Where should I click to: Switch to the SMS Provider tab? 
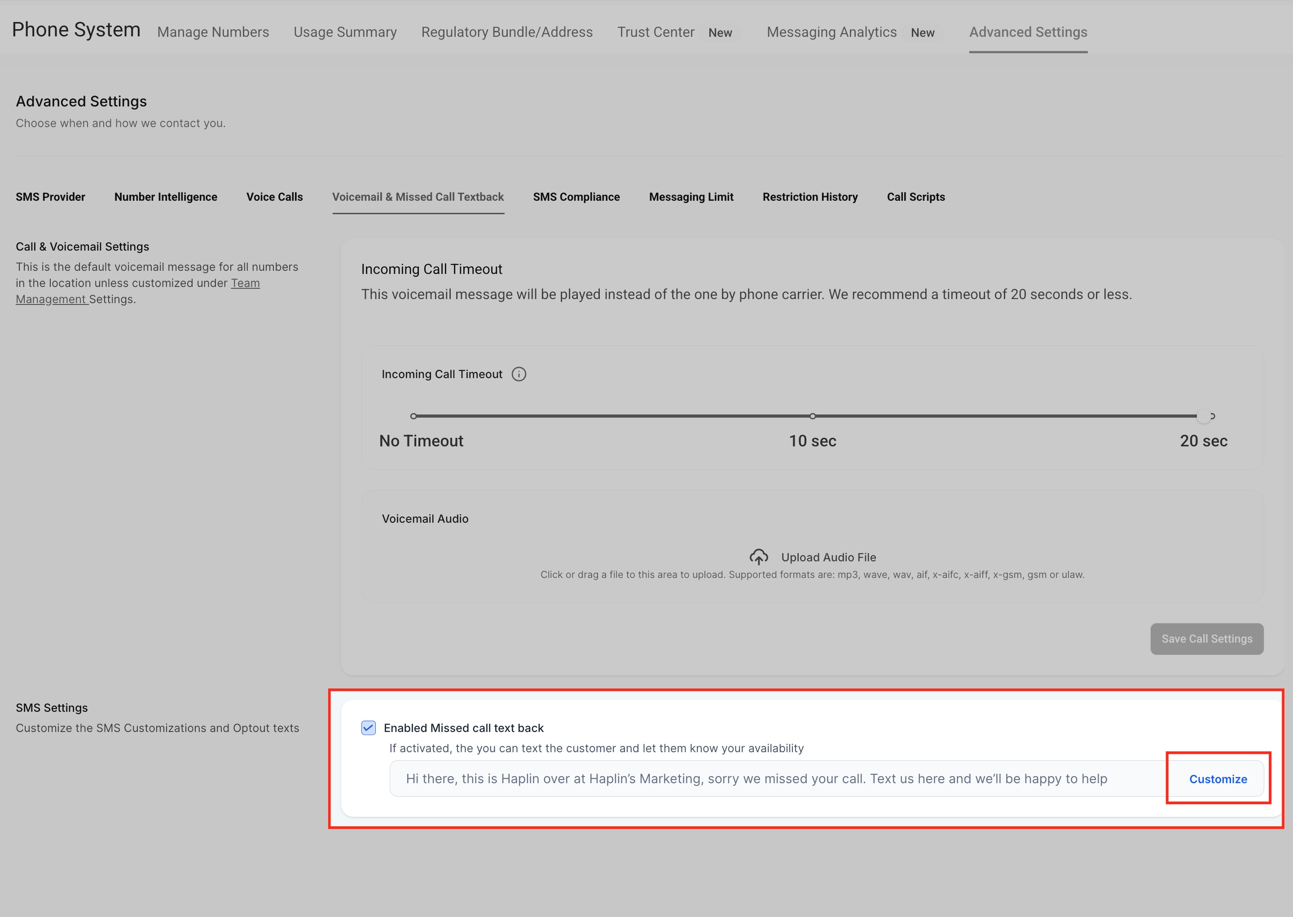tap(50, 197)
